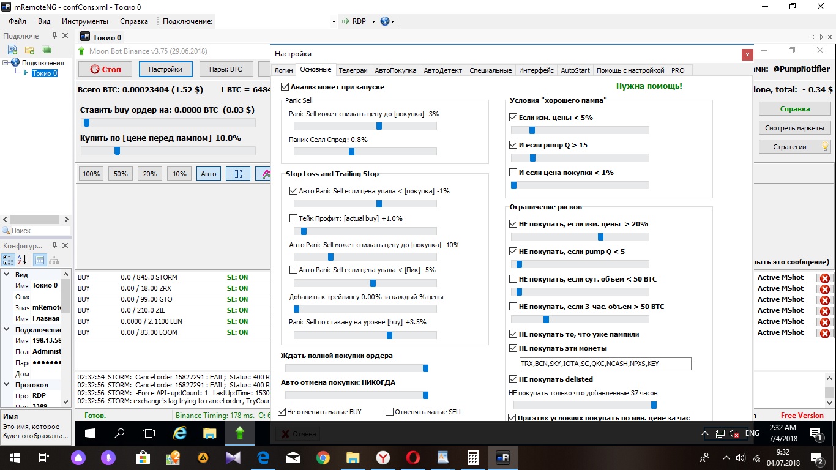This screenshot has height=470, width=836.
Task: Click the excluded coins text field
Action: pos(605,364)
